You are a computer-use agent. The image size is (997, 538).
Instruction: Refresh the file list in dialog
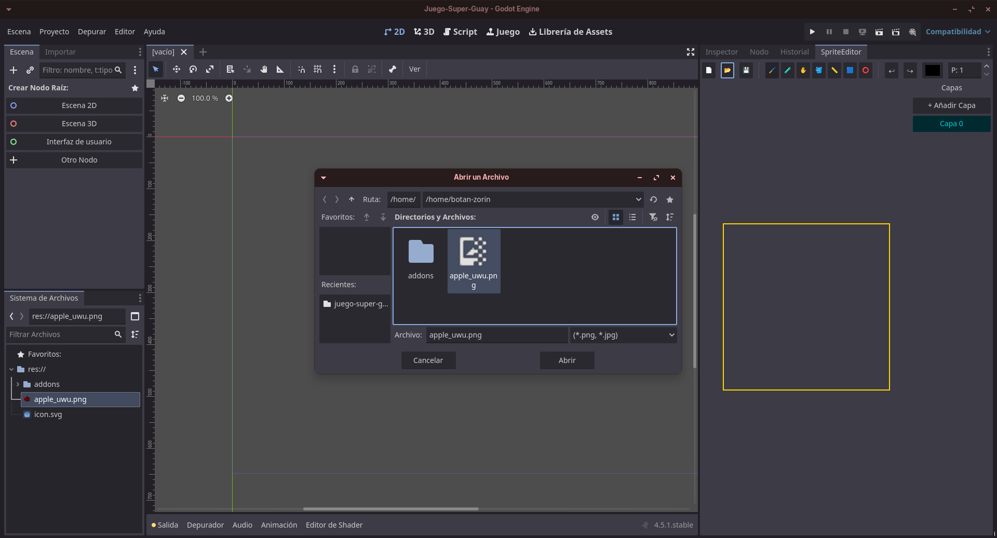653,199
